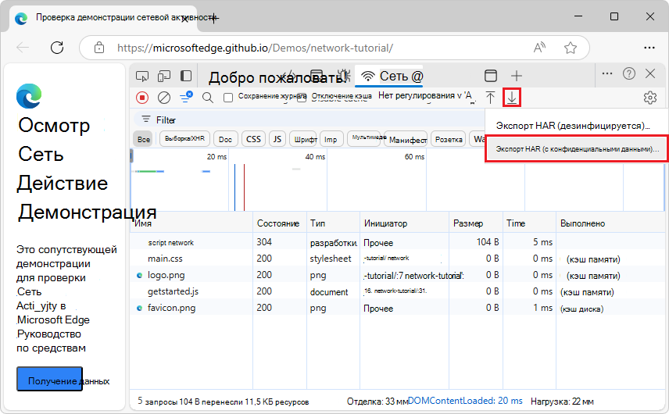
Task: Select the Все filter type
Action: [x=144, y=139]
